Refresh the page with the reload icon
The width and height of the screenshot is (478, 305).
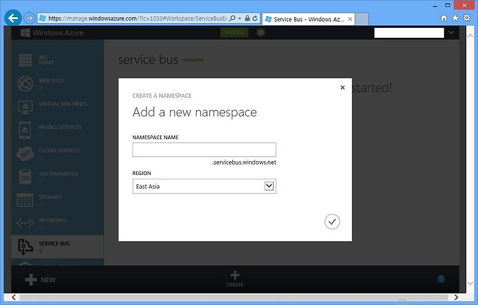click(255, 19)
